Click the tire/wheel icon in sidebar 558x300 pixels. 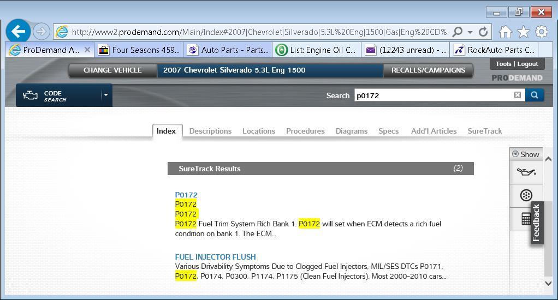(x=526, y=195)
